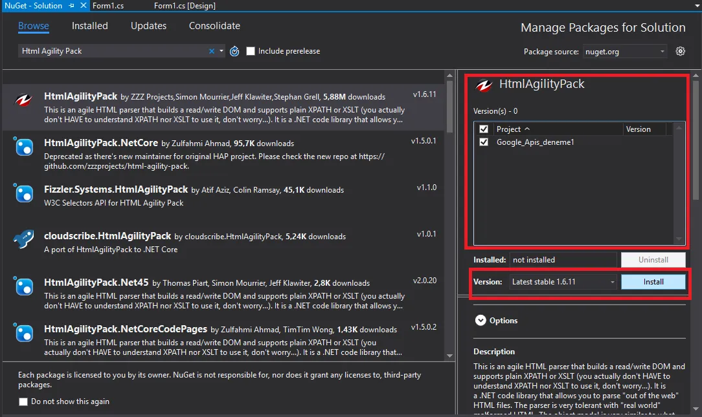Click the refresh search results icon
The height and width of the screenshot is (417, 702).
234,52
